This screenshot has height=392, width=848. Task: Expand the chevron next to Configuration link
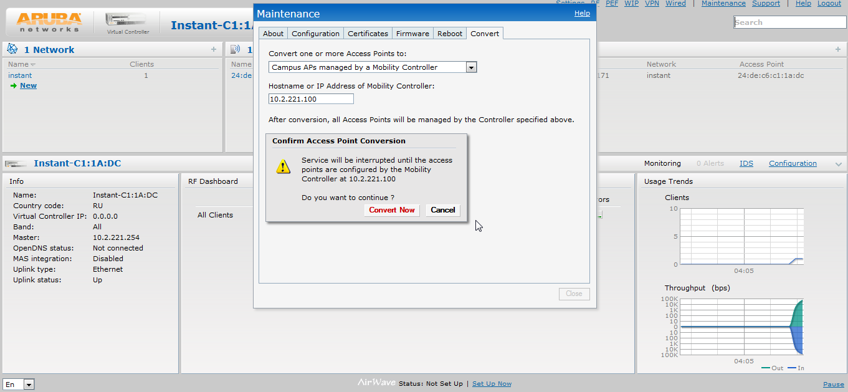838,164
